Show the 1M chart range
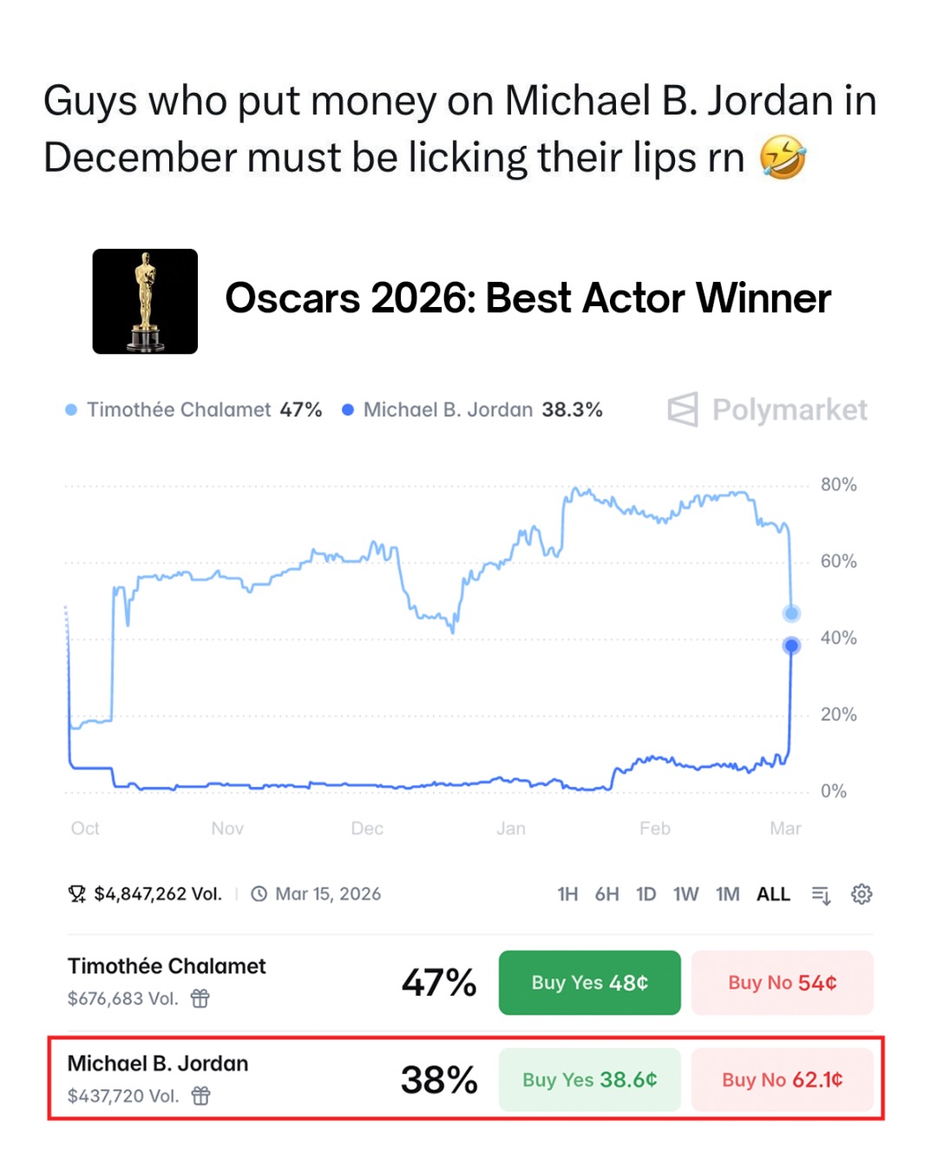This screenshot has width=937, height=1171. point(727,894)
